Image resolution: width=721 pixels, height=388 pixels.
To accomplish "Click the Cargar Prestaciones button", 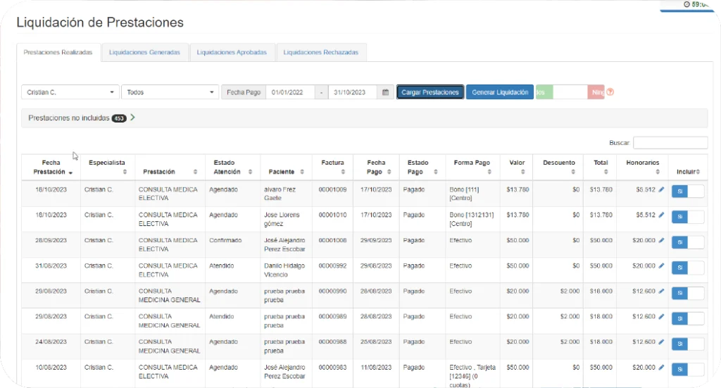I will [430, 92].
